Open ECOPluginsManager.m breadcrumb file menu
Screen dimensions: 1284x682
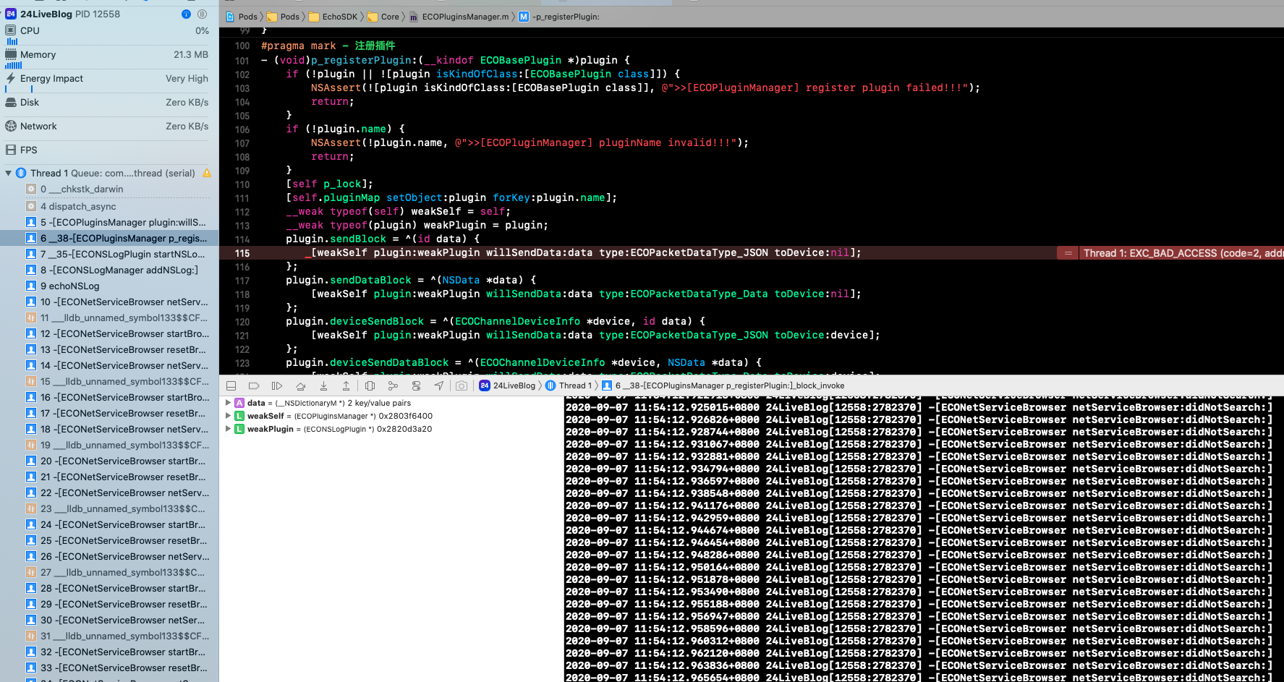click(x=459, y=17)
